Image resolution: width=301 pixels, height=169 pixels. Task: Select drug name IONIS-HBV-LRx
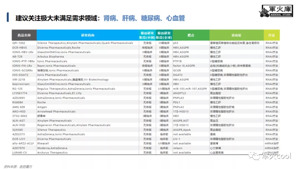coord(23,52)
